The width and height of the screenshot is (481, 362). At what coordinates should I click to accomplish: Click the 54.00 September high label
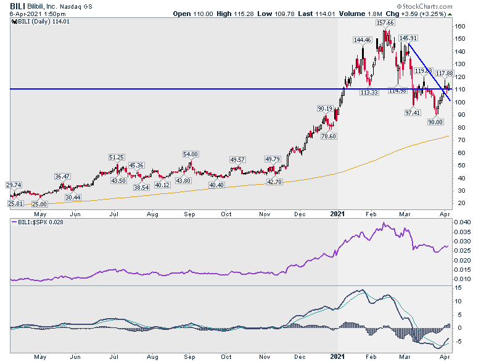coord(190,154)
